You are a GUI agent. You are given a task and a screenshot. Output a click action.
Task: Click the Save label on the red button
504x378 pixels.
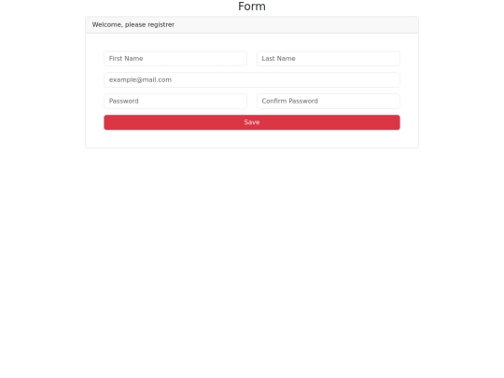click(252, 122)
